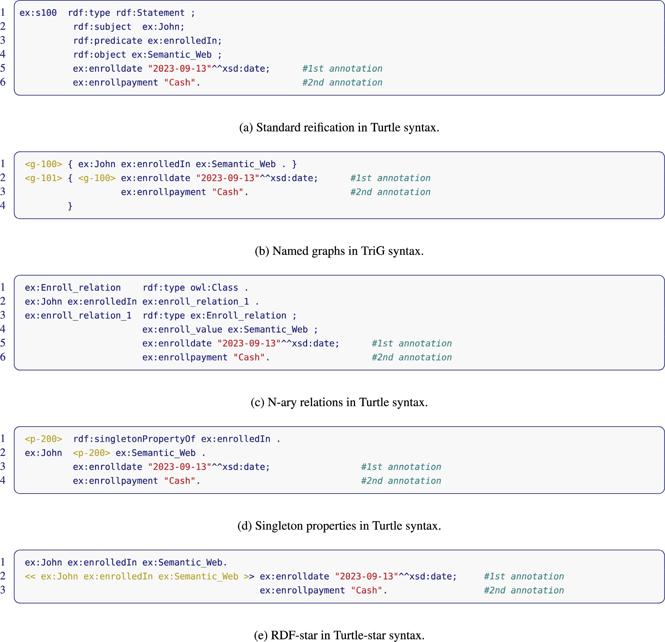Screen dimensions: 665x642
Task: Click ex:enrollpayment in the named graphs listing
Action: tap(164, 192)
